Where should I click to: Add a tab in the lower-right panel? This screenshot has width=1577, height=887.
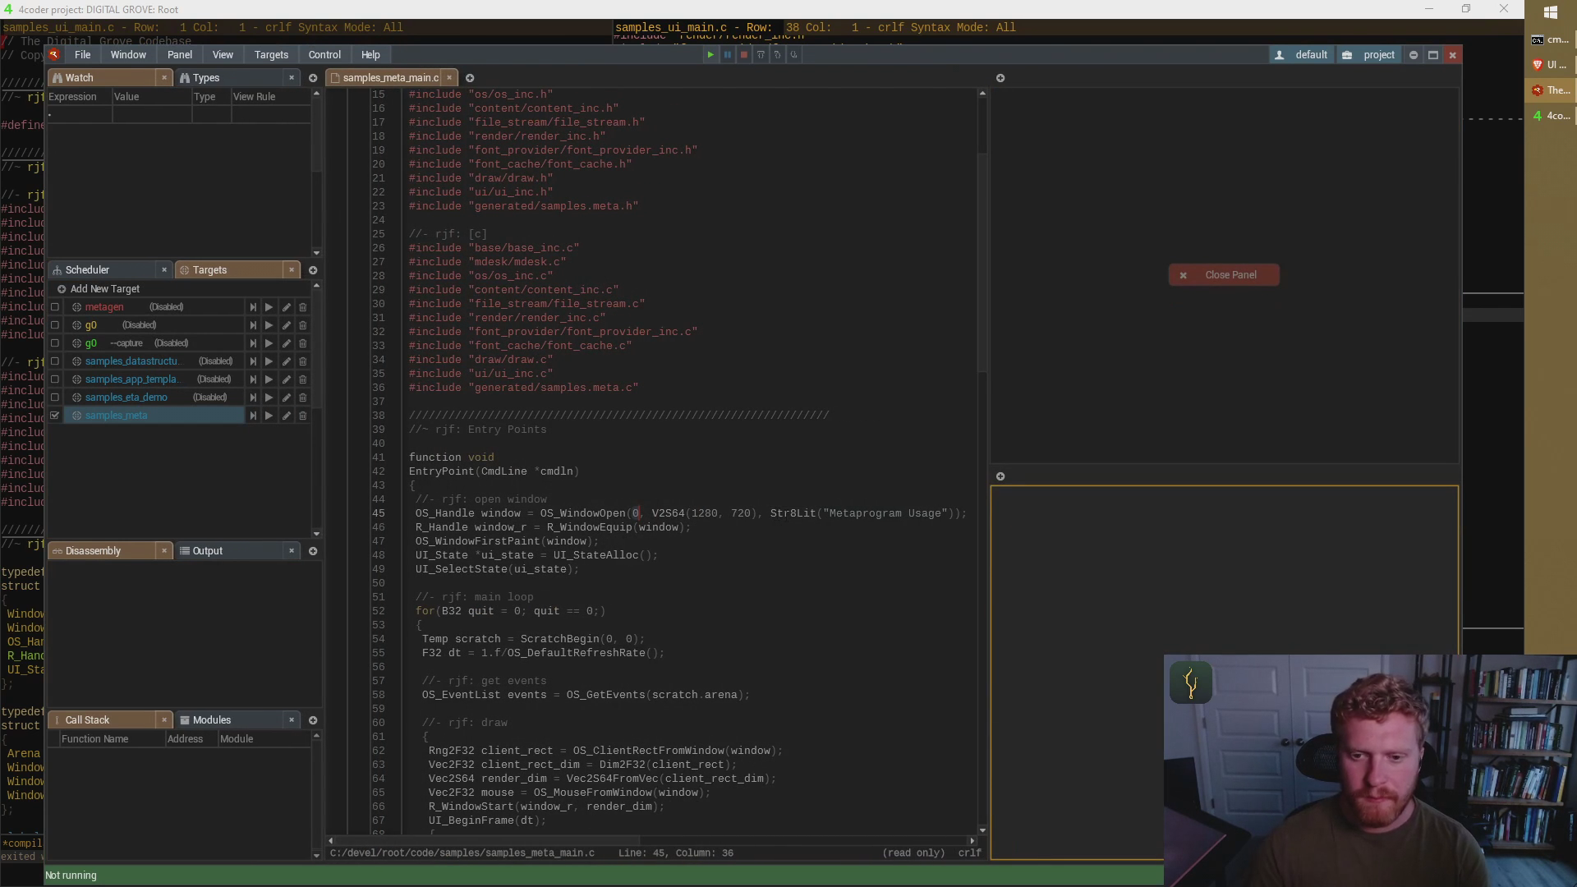(x=1000, y=476)
